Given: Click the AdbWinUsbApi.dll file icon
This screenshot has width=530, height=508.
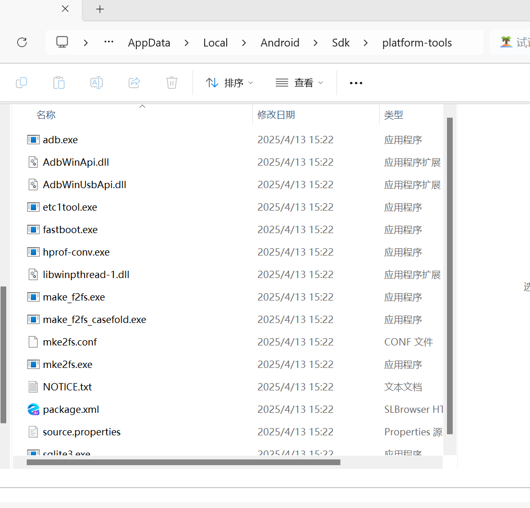Looking at the screenshot, I should point(33,184).
